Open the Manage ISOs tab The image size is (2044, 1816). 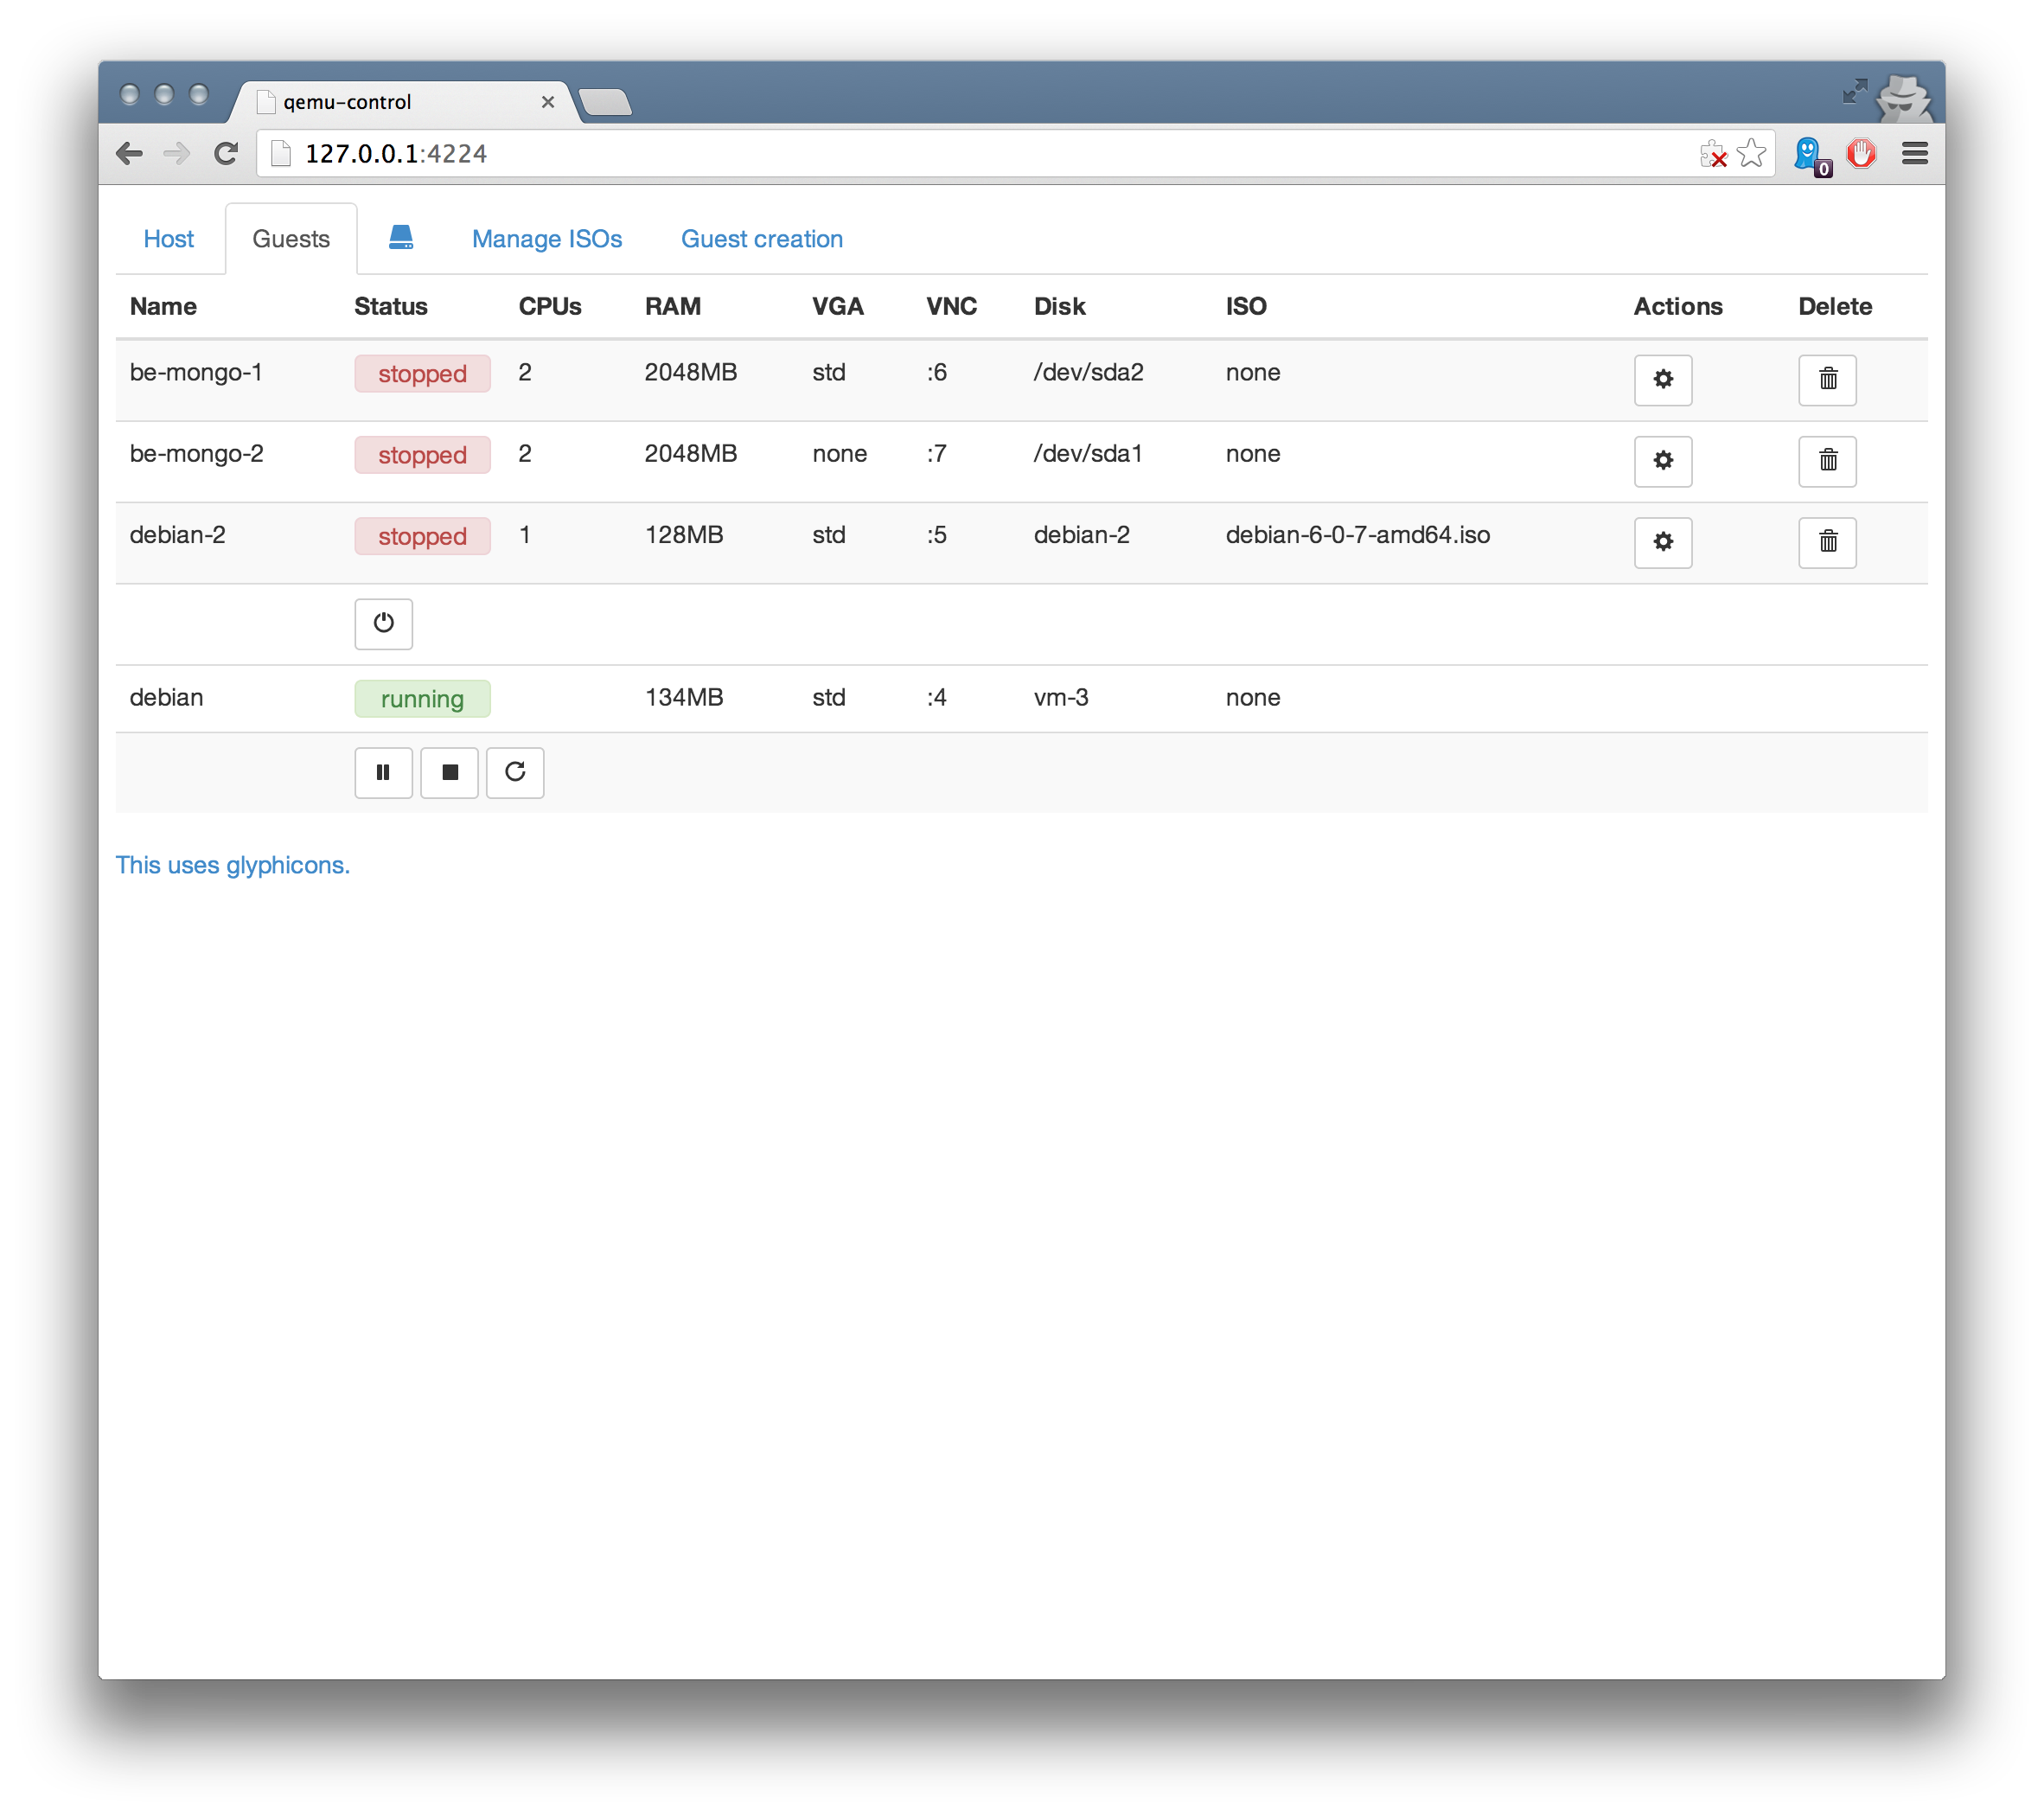tap(547, 239)
